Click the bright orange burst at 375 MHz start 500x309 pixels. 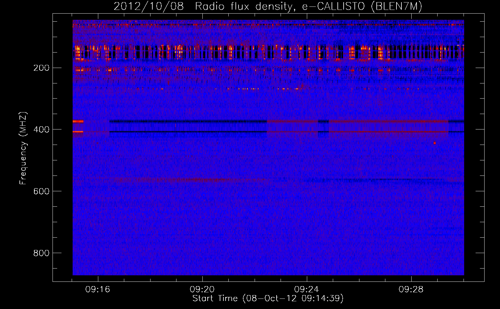tap(78, 121)
